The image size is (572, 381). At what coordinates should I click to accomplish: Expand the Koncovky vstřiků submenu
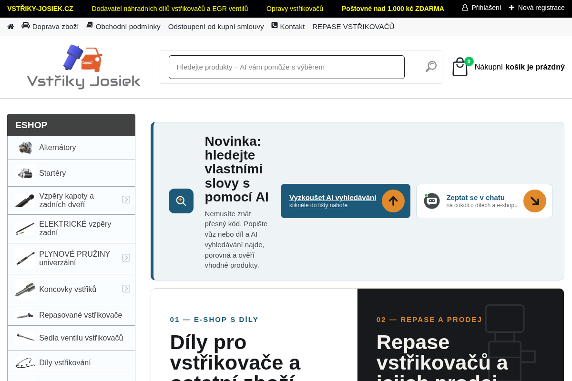(x=126, y=289)
